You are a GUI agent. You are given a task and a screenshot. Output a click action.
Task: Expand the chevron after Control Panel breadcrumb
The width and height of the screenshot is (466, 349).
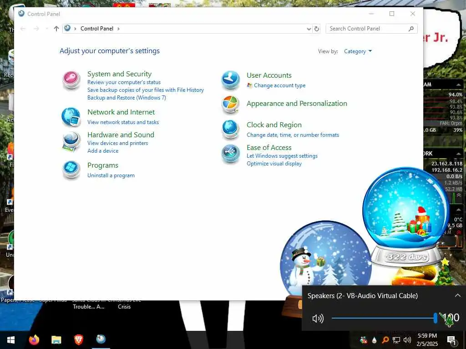click(x=118, y=29)
